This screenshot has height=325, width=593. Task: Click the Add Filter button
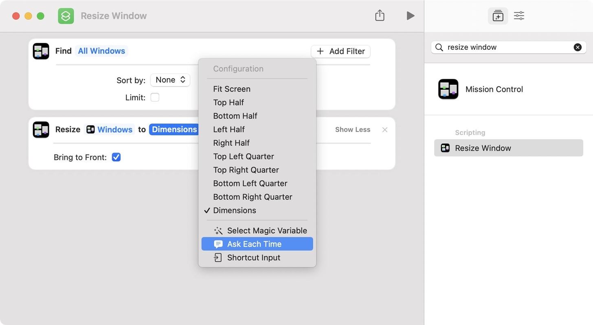(x=340, y=51)
